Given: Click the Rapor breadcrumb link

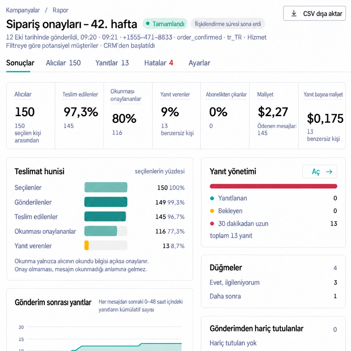Looking at the screenshot, I should pyautogui.click(x=60, y=10).
